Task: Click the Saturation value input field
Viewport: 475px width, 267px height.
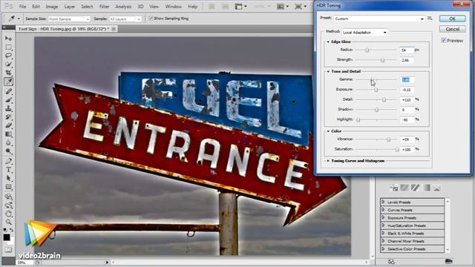Action: pyautogui.click(x=407, y=150)
